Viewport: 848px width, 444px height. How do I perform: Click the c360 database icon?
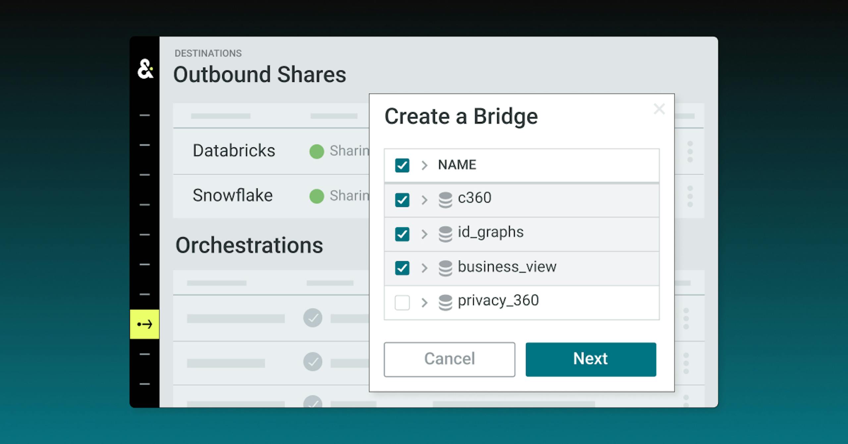pos(445,200)
